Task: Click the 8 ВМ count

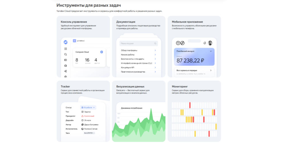Action: [77, 61]
